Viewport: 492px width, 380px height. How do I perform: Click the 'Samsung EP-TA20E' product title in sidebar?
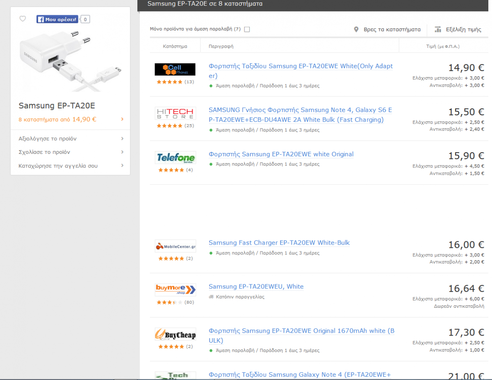tap(57, 106)
